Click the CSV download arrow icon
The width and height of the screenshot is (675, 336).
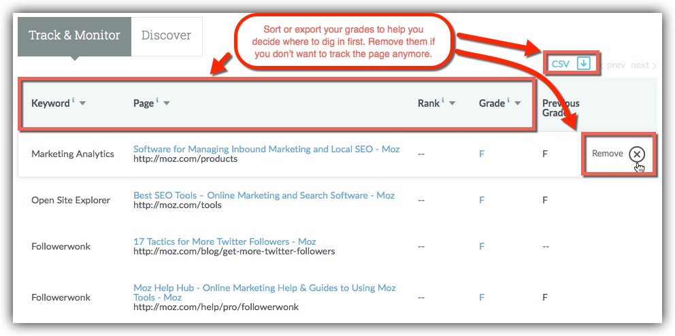tap(583, 64)
